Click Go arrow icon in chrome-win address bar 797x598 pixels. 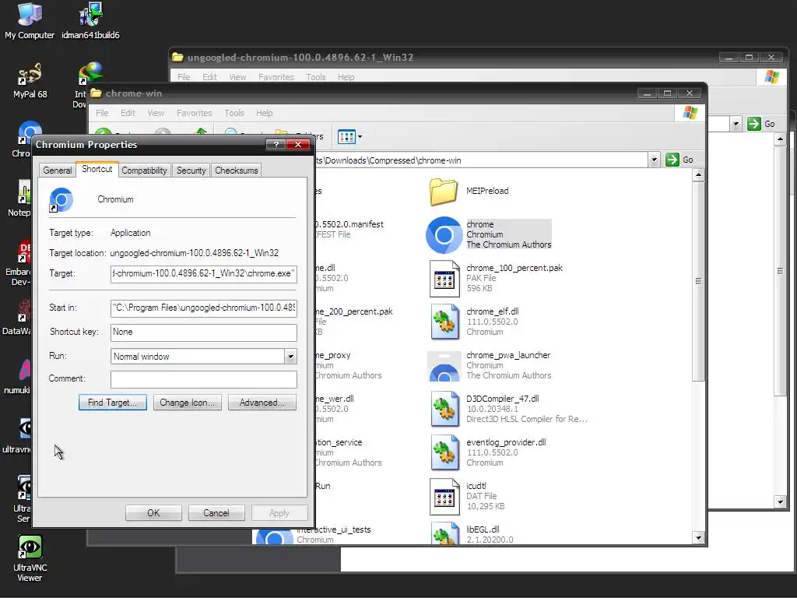point(672,160)
